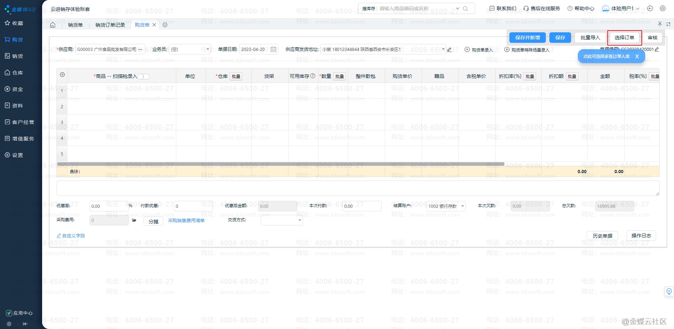Click the table's horizontal scrollbar
Screen dimensions: 674x329
click(x=281, y=164)
